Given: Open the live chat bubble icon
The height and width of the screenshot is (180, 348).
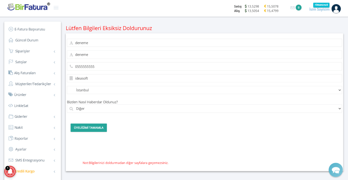Looking at the screenshot, I should point(336,170).
